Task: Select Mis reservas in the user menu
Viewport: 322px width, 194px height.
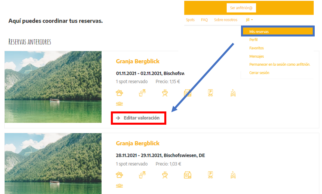Action: 278,32
